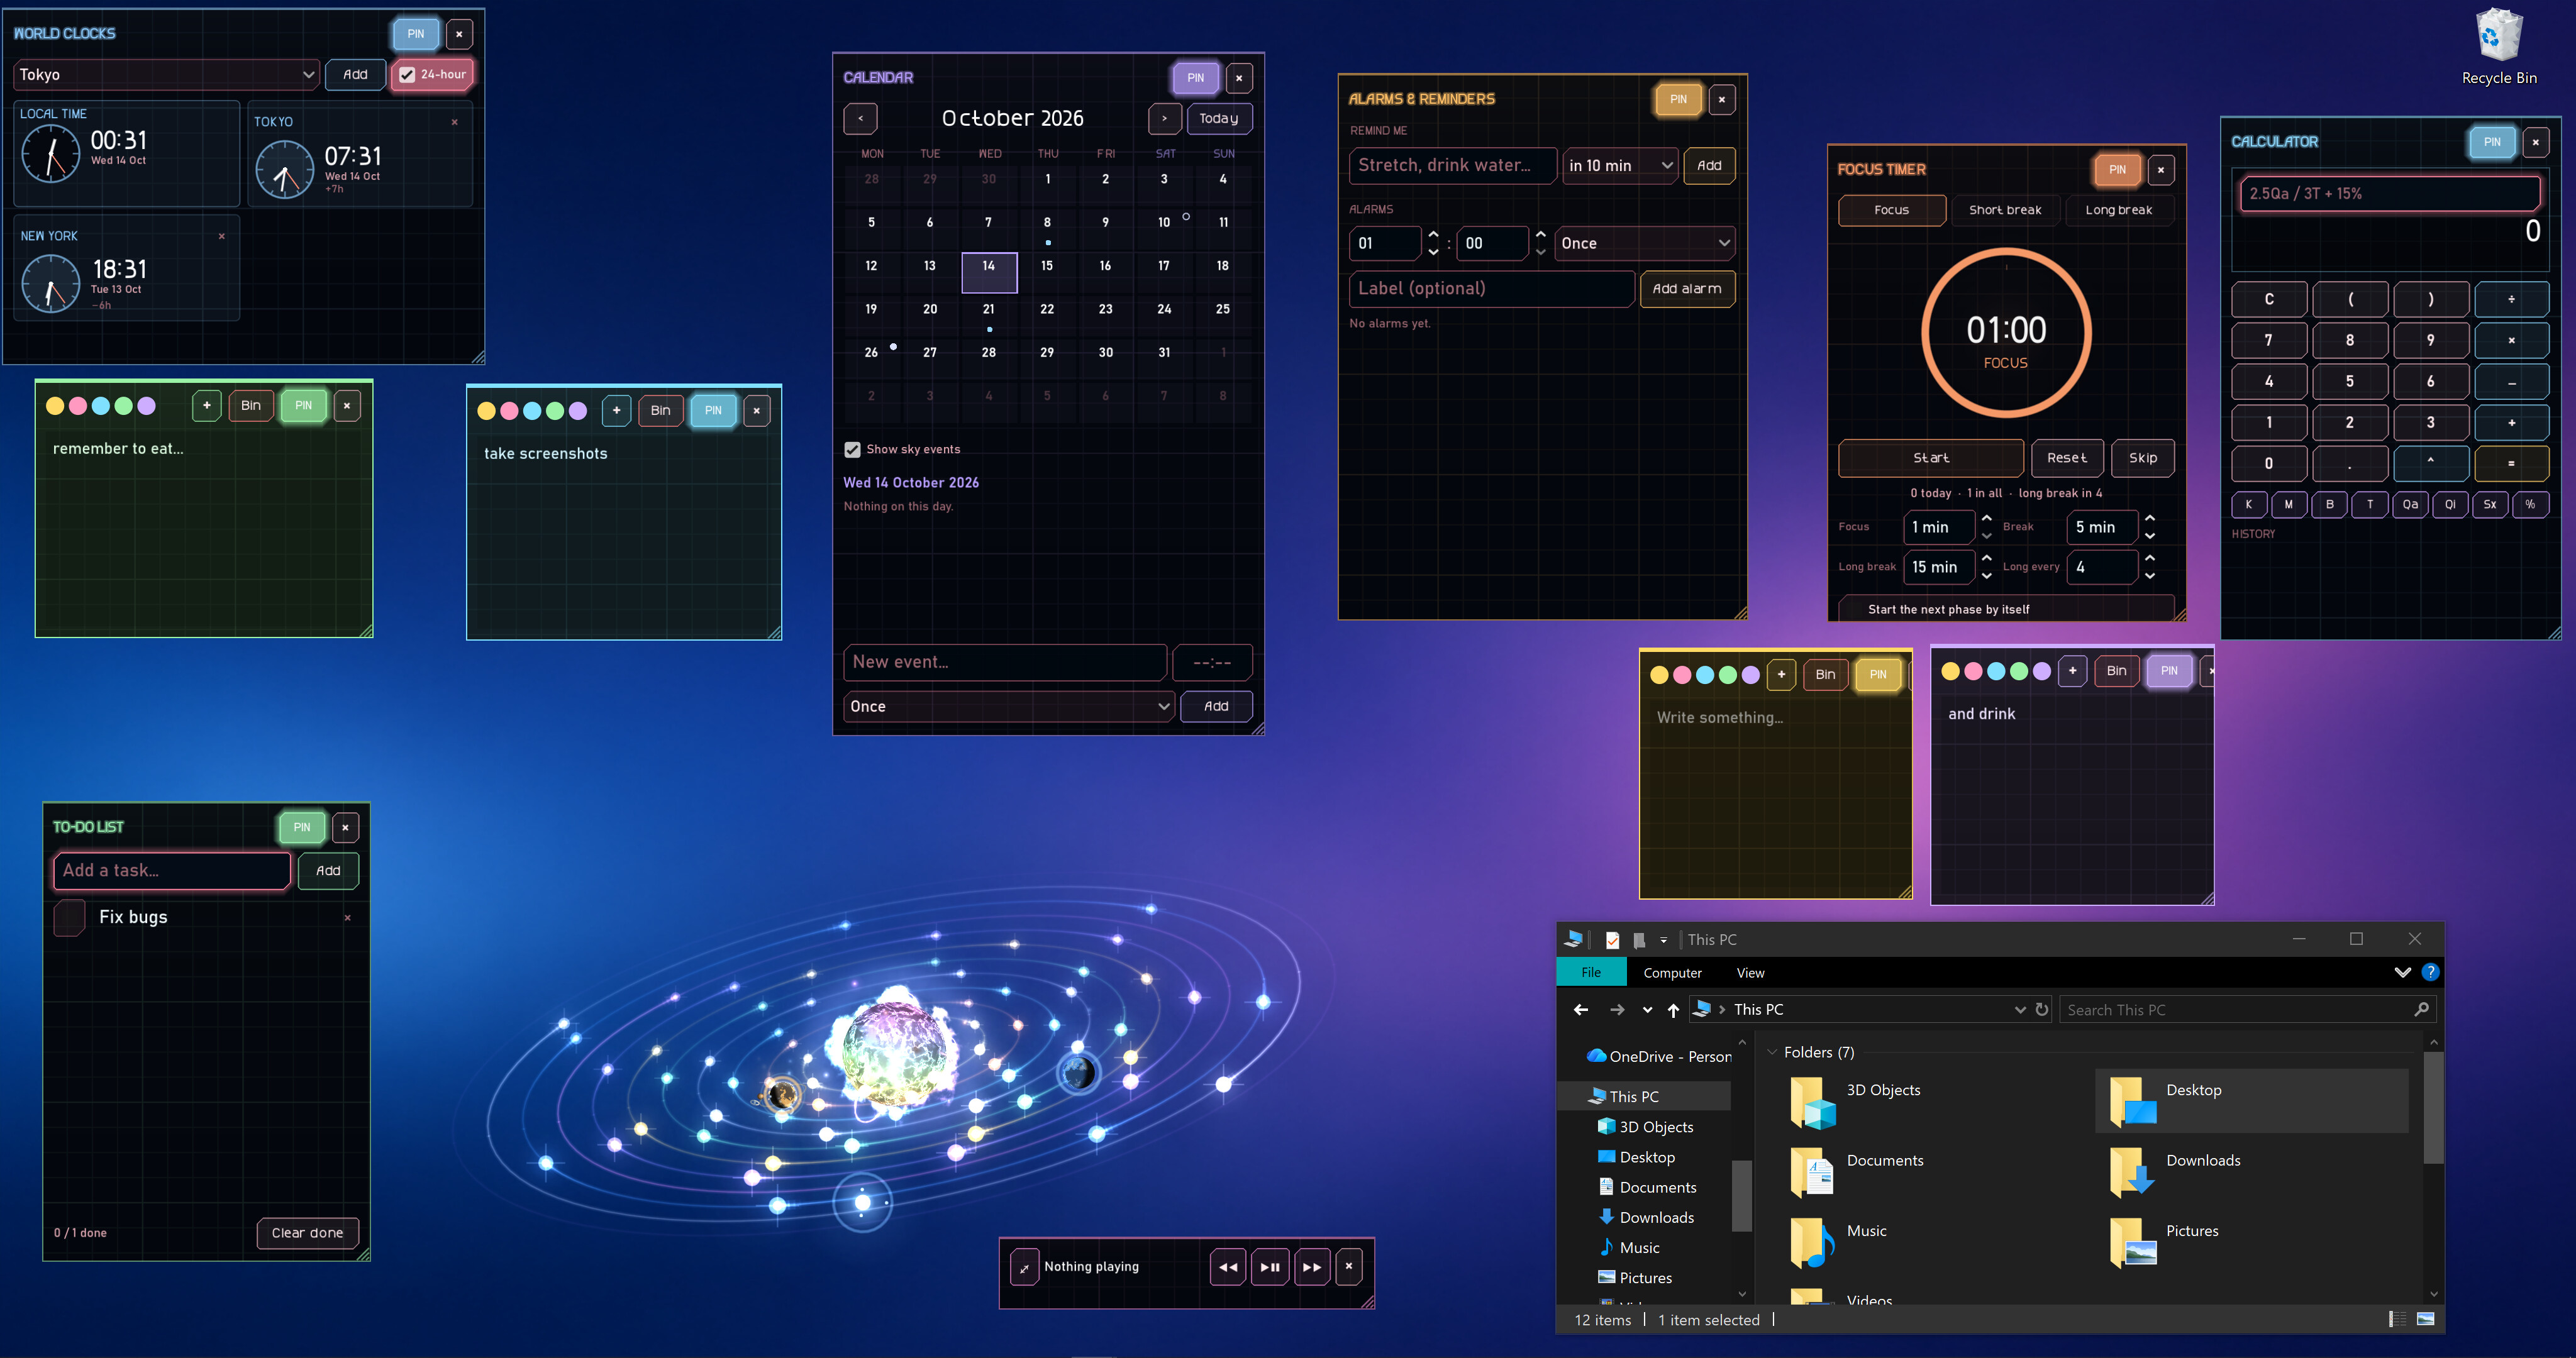Open the 'in 10 min' reminder dropdown
This screenshot has width=2576, height=1358.
1620,165
